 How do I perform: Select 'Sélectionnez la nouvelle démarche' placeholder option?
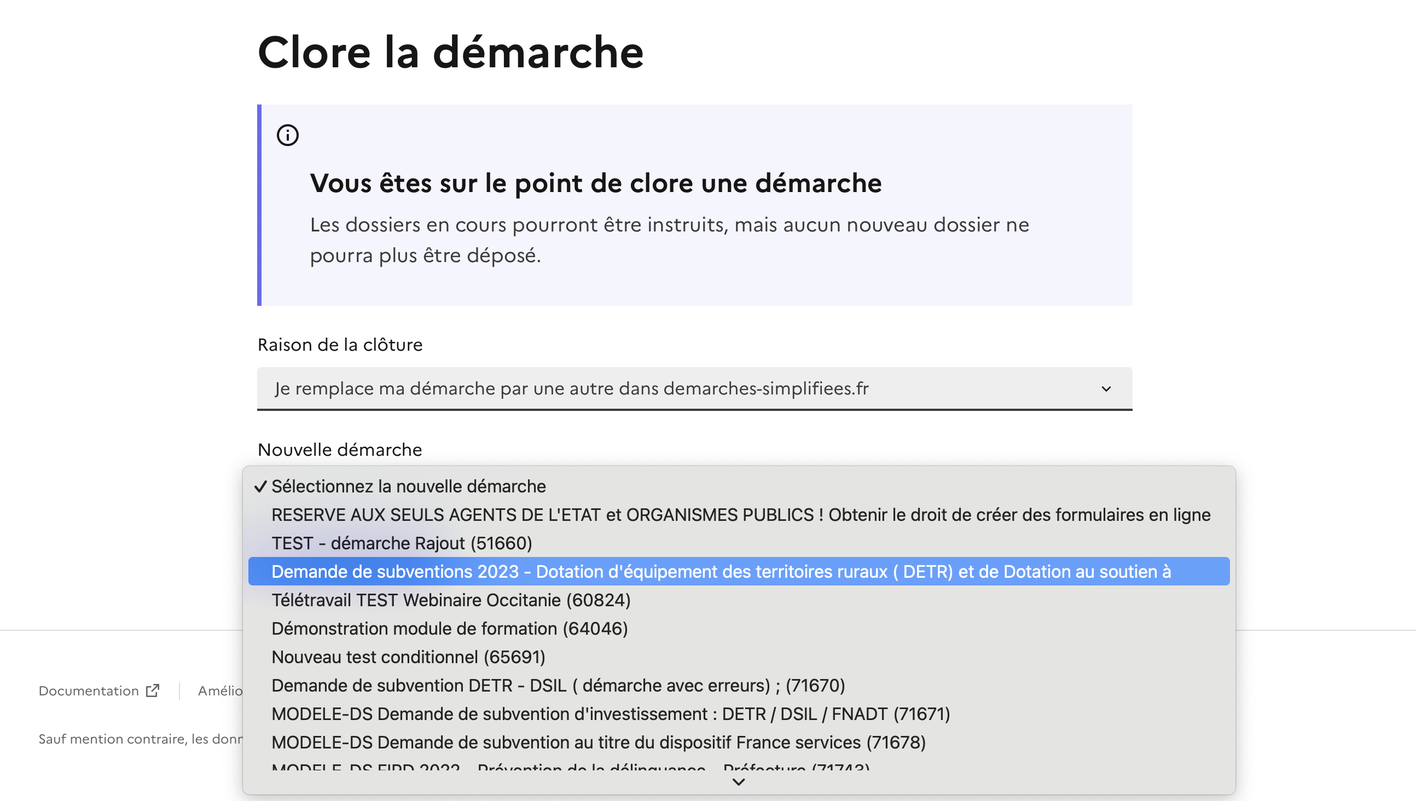408,486
